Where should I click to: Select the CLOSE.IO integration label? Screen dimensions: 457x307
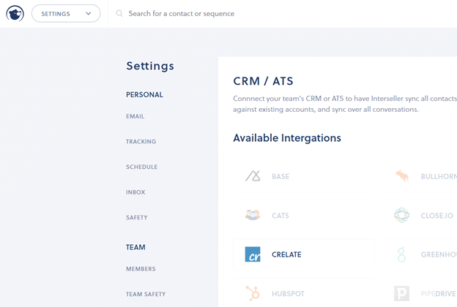click(437, 216)
